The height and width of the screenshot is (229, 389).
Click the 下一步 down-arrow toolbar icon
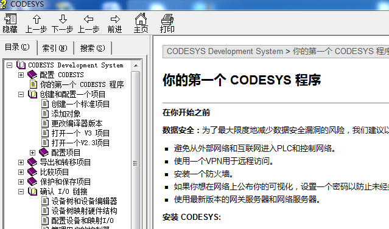tap(63, 19)
